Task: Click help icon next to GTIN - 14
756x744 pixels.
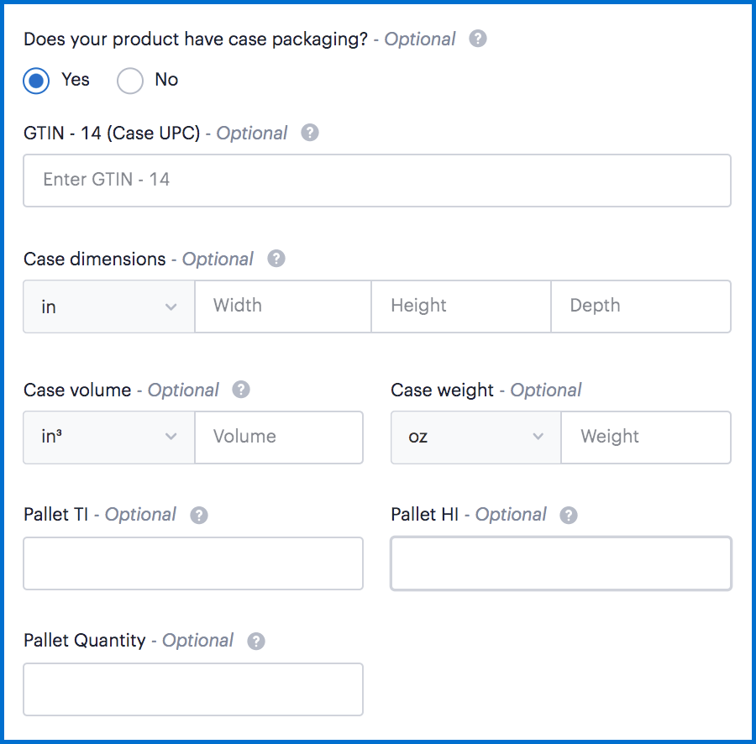Action: [310, 133]
